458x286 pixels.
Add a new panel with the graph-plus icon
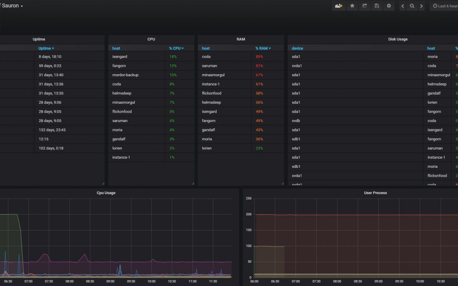pos(338,6)
